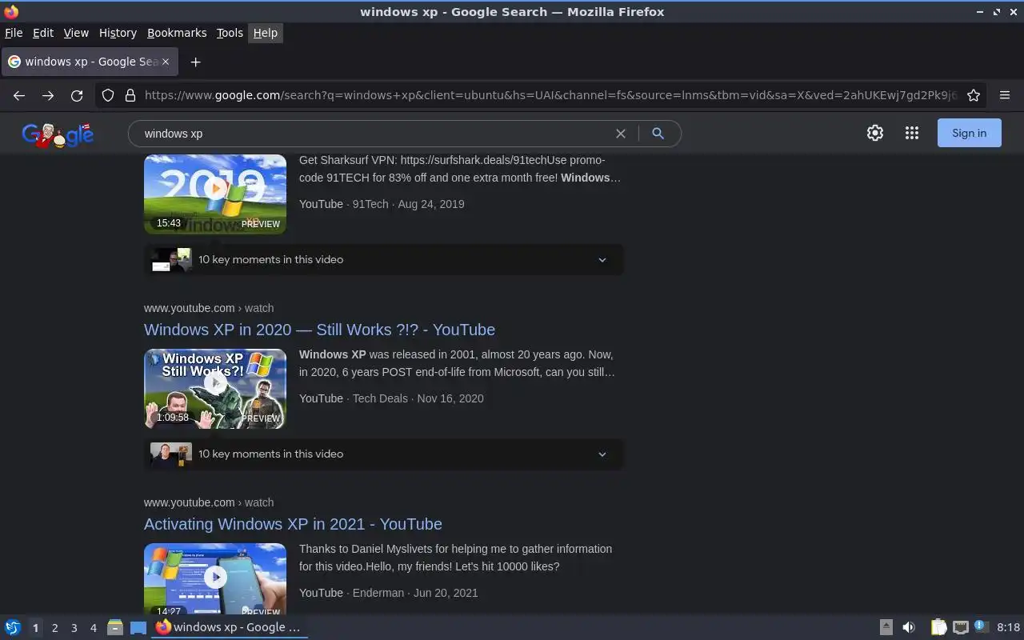Viewport: 1024px width, 640px height.
Task: Click the key moments thumbnail of Tech Deals video
Action: click(172, 454)
